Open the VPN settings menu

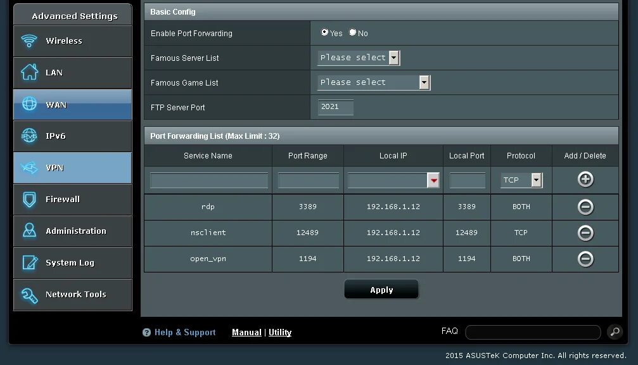pos(72,168)
